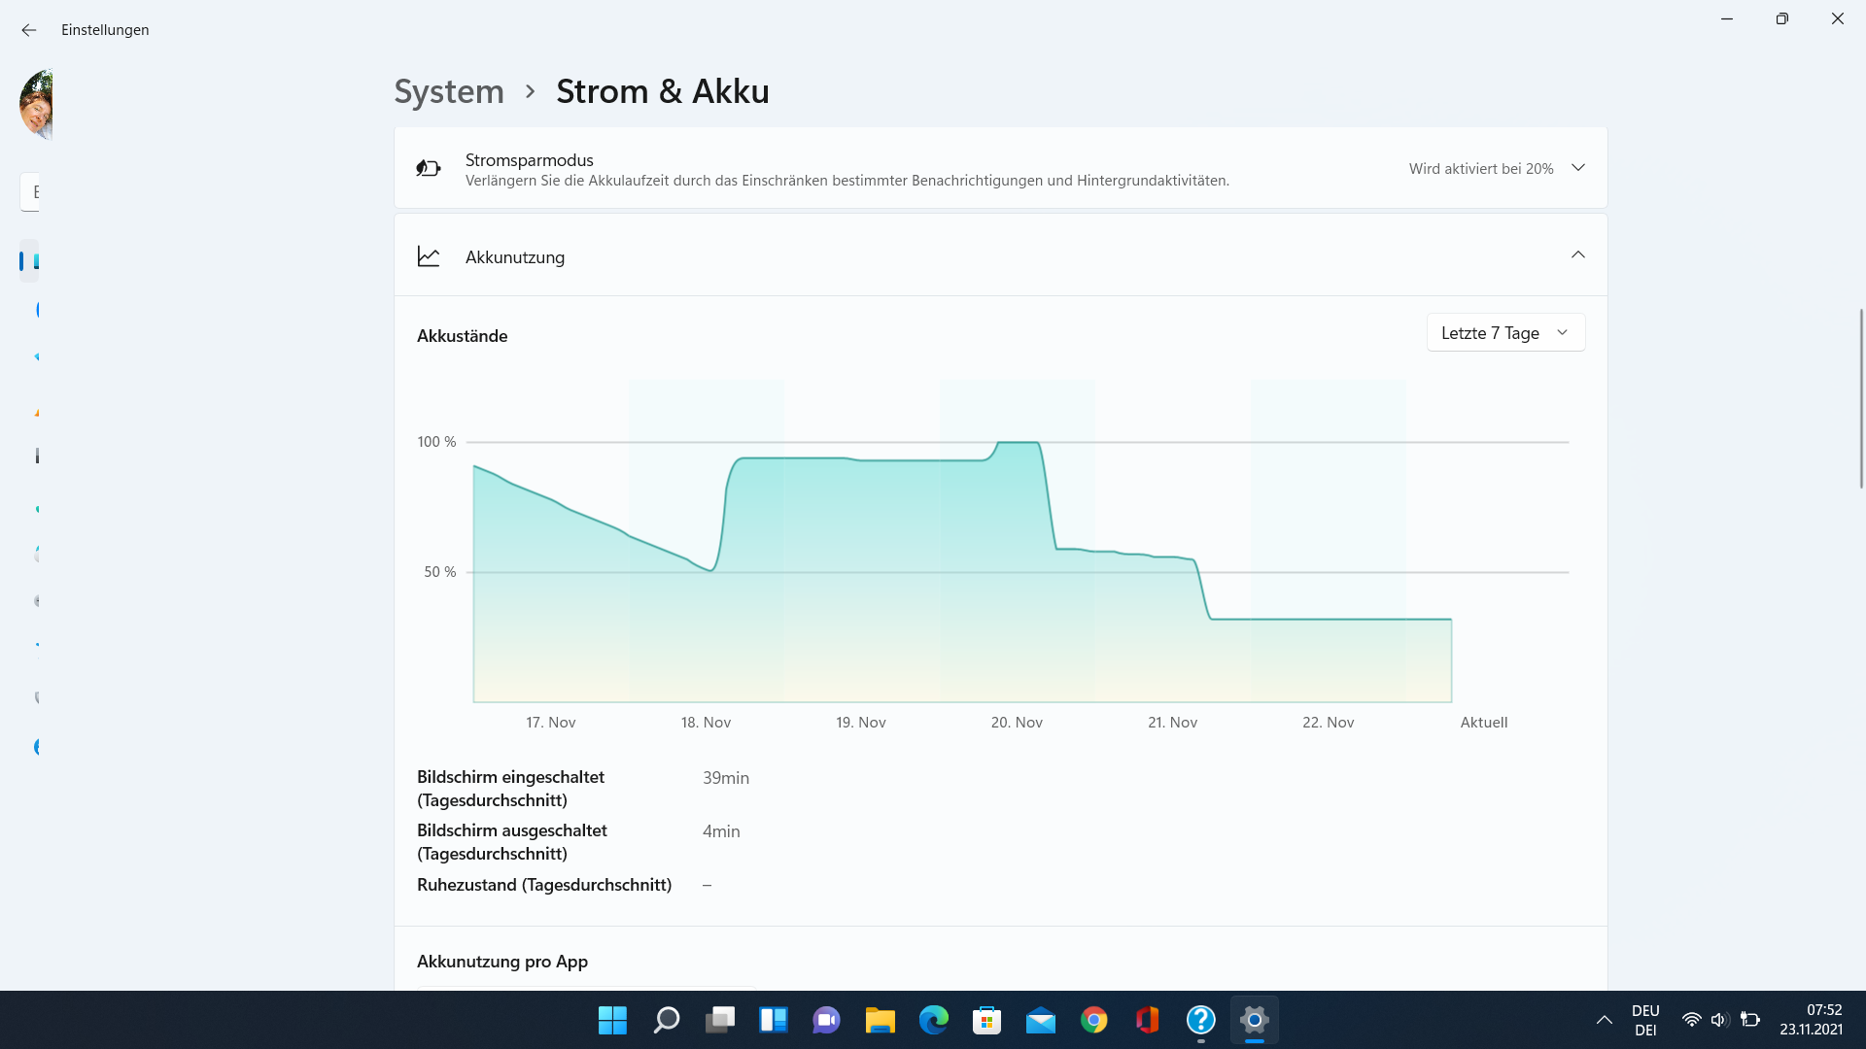Open the Letzte 7 Tage dropdown
This screenshot has width=1866, height=1049.
(x=1504, y=333)
